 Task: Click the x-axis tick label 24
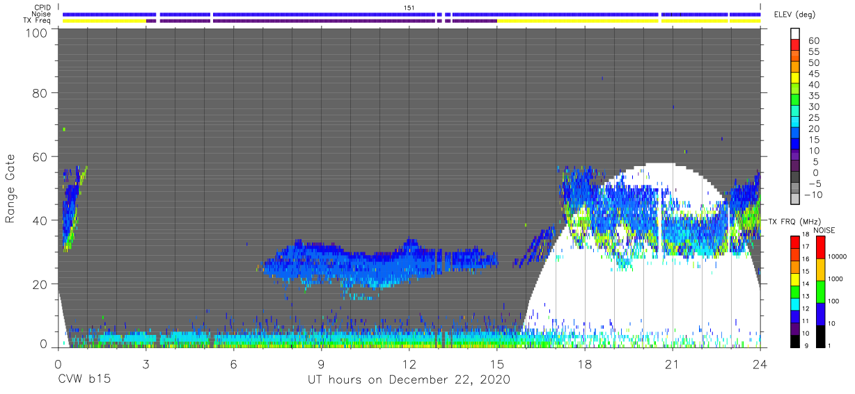760,363
